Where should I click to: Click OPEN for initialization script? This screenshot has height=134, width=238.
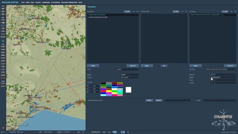click(x=149, y=100)
